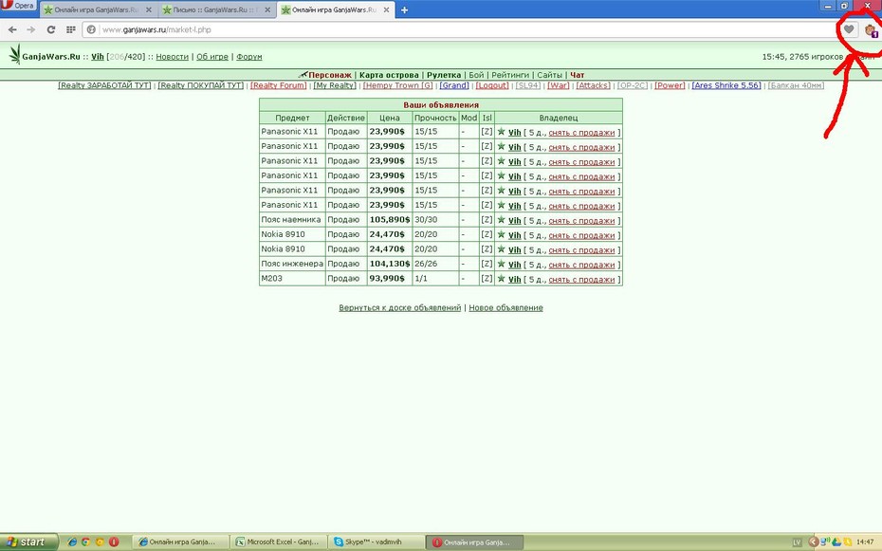This screenshot has height=551, width=882.
Task: Click the address bar URL field
Action: point(461,29)
